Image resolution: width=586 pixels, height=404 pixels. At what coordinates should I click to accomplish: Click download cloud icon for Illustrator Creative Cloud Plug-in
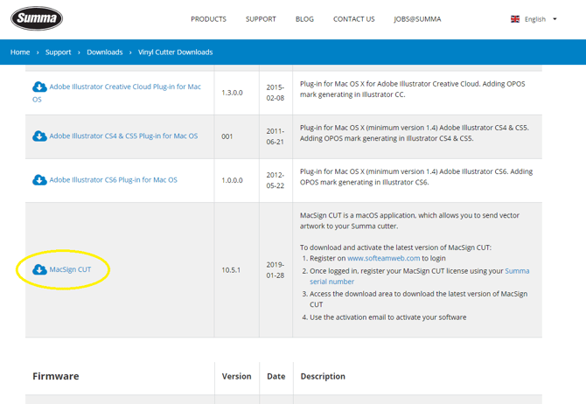click(39, 87)
